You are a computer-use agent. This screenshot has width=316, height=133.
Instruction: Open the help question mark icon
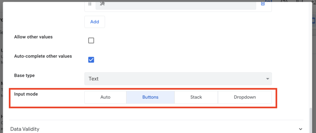coord(284,1)
